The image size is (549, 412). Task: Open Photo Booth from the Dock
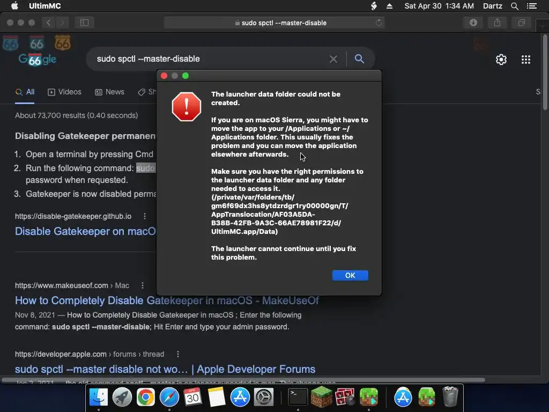(345, 398)
